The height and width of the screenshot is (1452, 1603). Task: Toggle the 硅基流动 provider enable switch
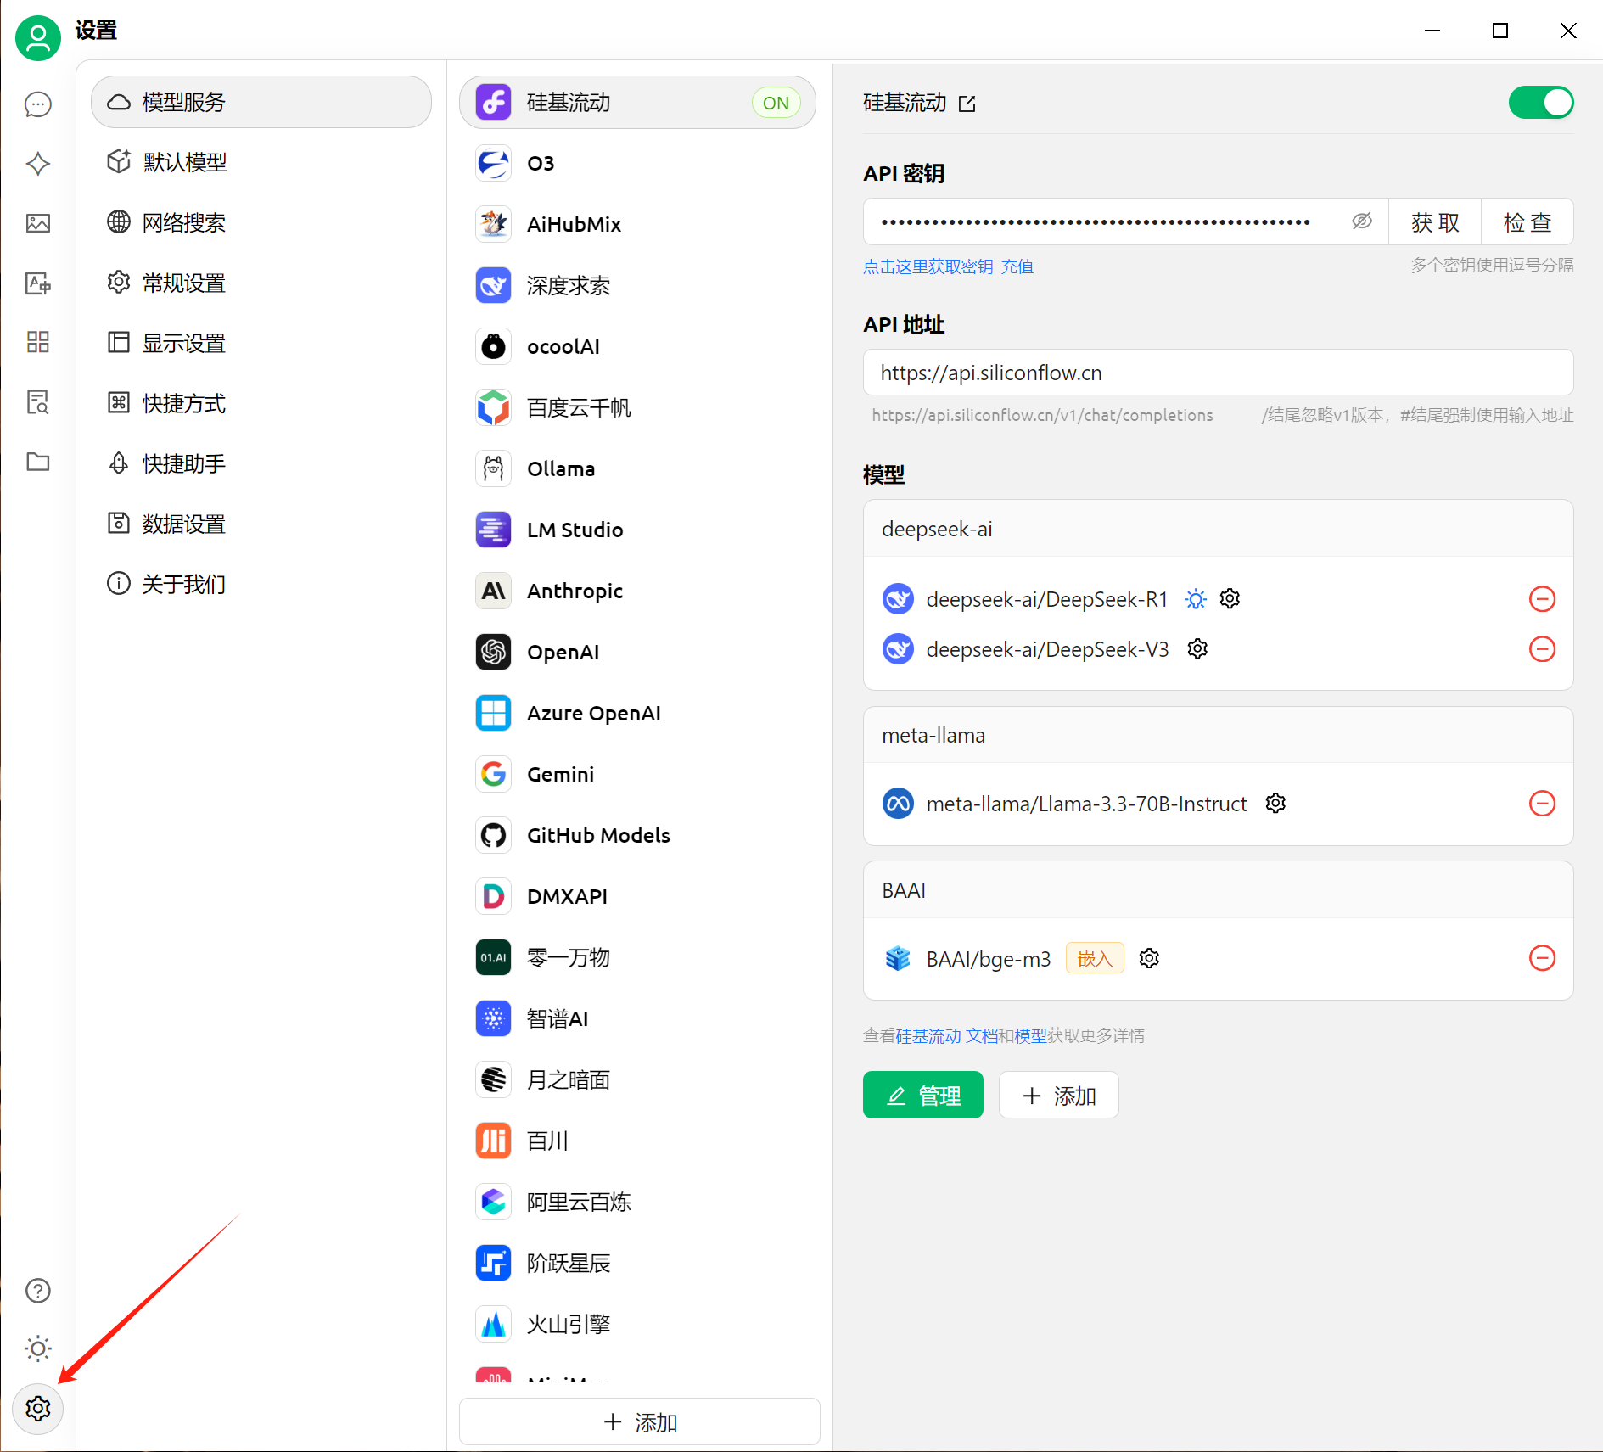tap(1541, 103)
